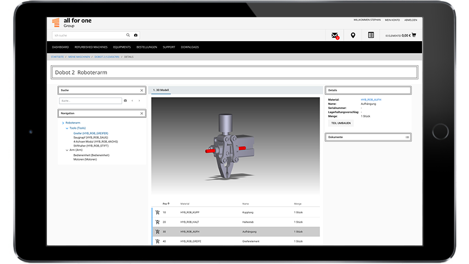
Task: Click the magnifier icon in top search
Action: [x=128, y=35]
